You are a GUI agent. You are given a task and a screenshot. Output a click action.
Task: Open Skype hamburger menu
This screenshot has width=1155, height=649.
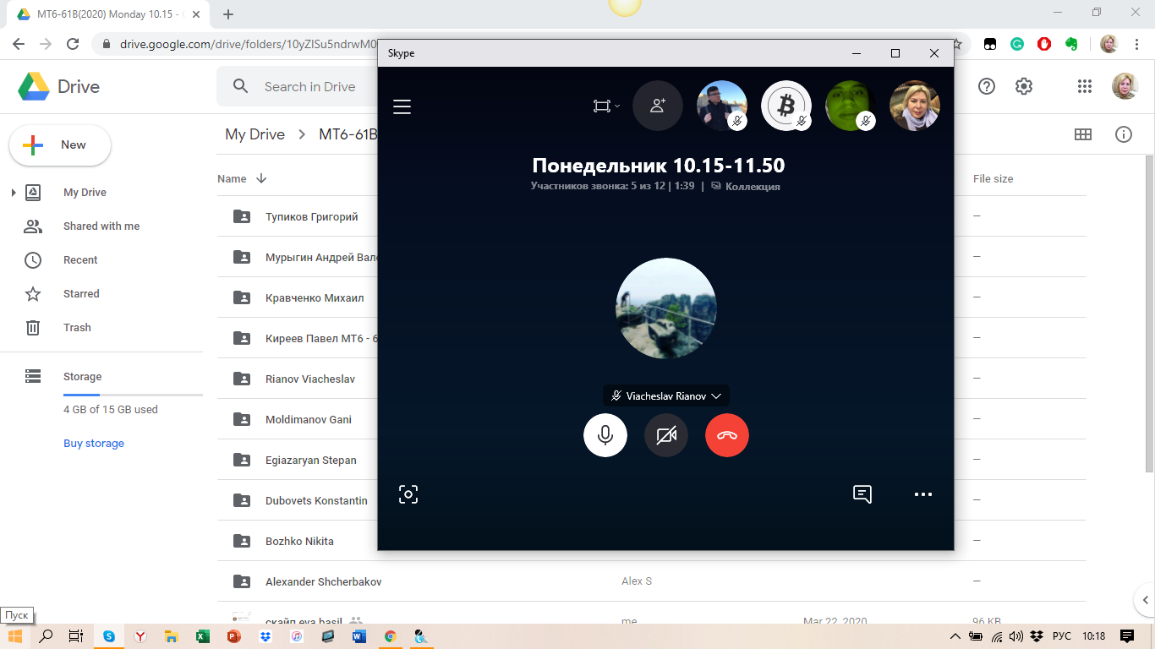(x=402, y=106)
